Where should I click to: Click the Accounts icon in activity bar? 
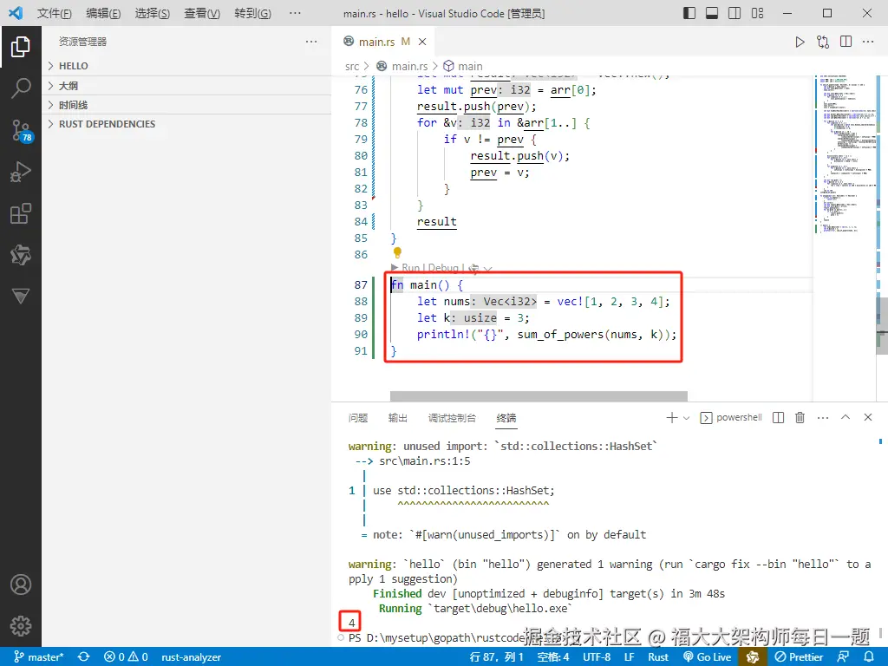[21, 584]
